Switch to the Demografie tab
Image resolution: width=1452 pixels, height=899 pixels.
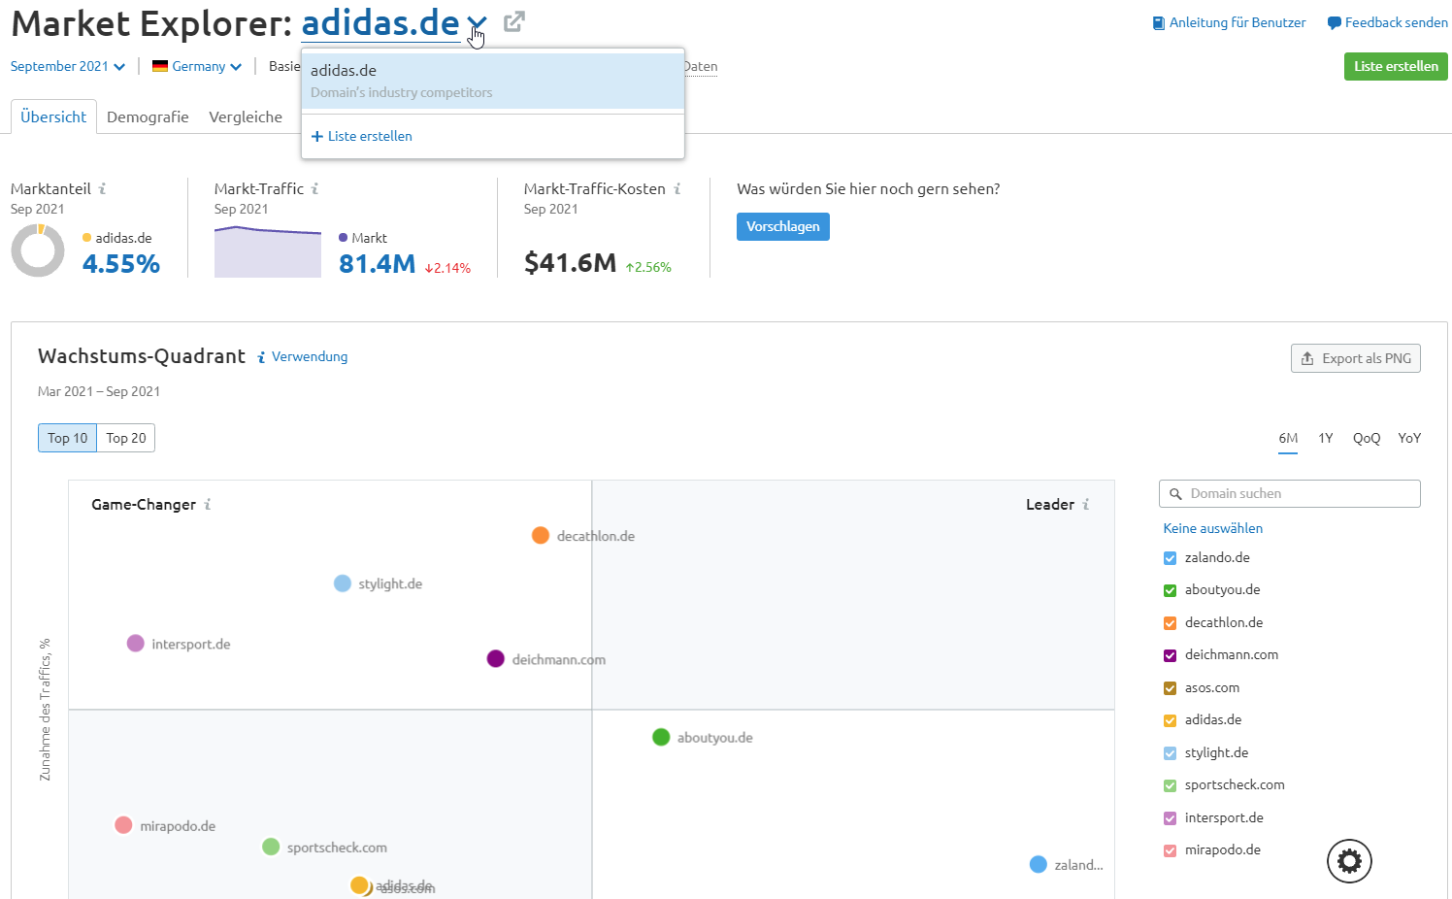point(148,117)
